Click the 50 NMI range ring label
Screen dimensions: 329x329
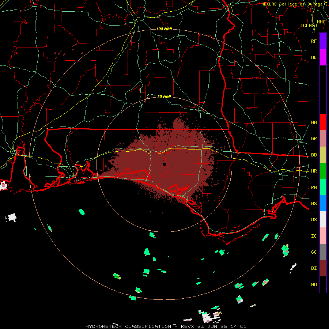[x=164, y=97]
